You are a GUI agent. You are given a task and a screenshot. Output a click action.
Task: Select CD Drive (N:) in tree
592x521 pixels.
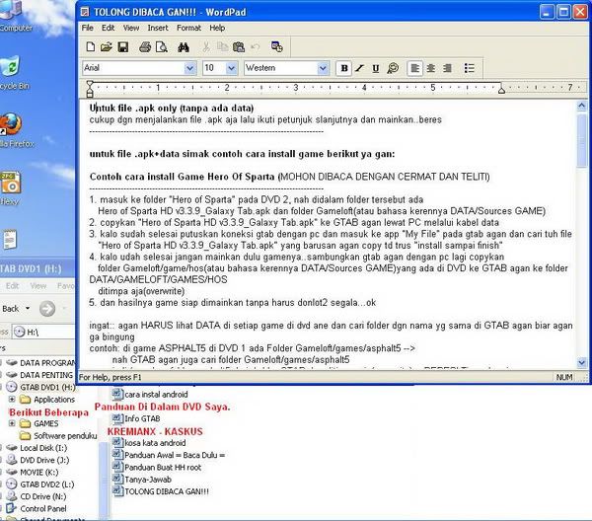point(37,496)
